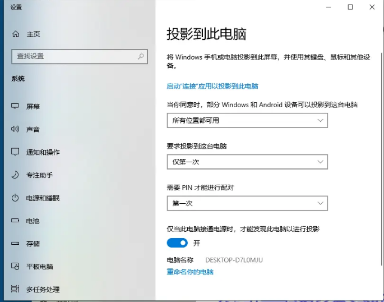Click the Display (屏幕) monitor icon
Image resolution: width=384 pixels, height=302 pixels.
[x=15, y=106]
